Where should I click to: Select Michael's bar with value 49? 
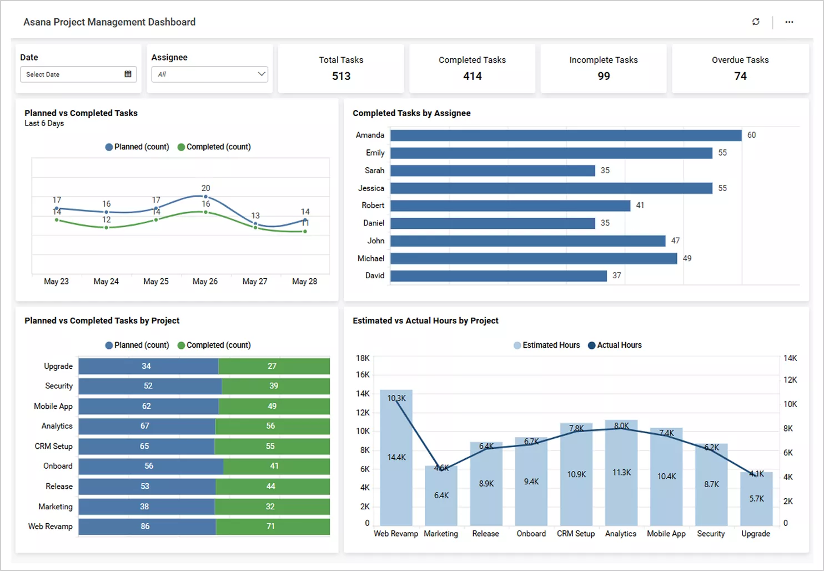534,258
